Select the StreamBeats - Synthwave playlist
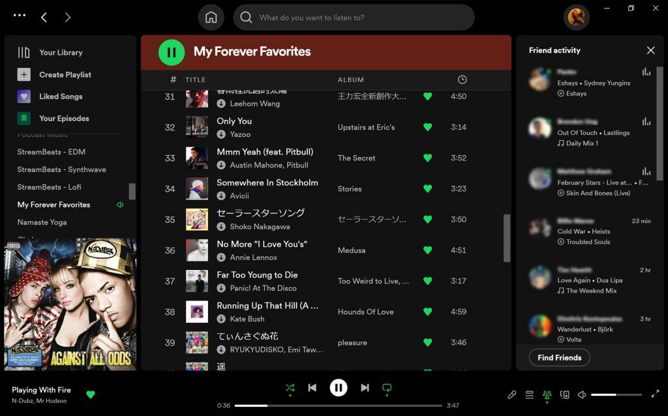The image size is (668, 416). click(x=61, y=170)
